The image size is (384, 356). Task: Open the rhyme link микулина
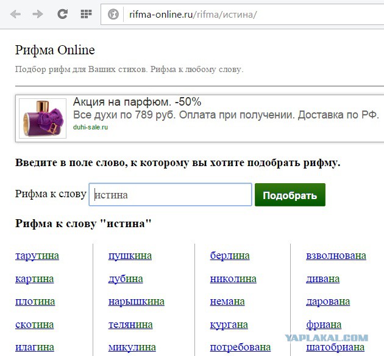132,347
